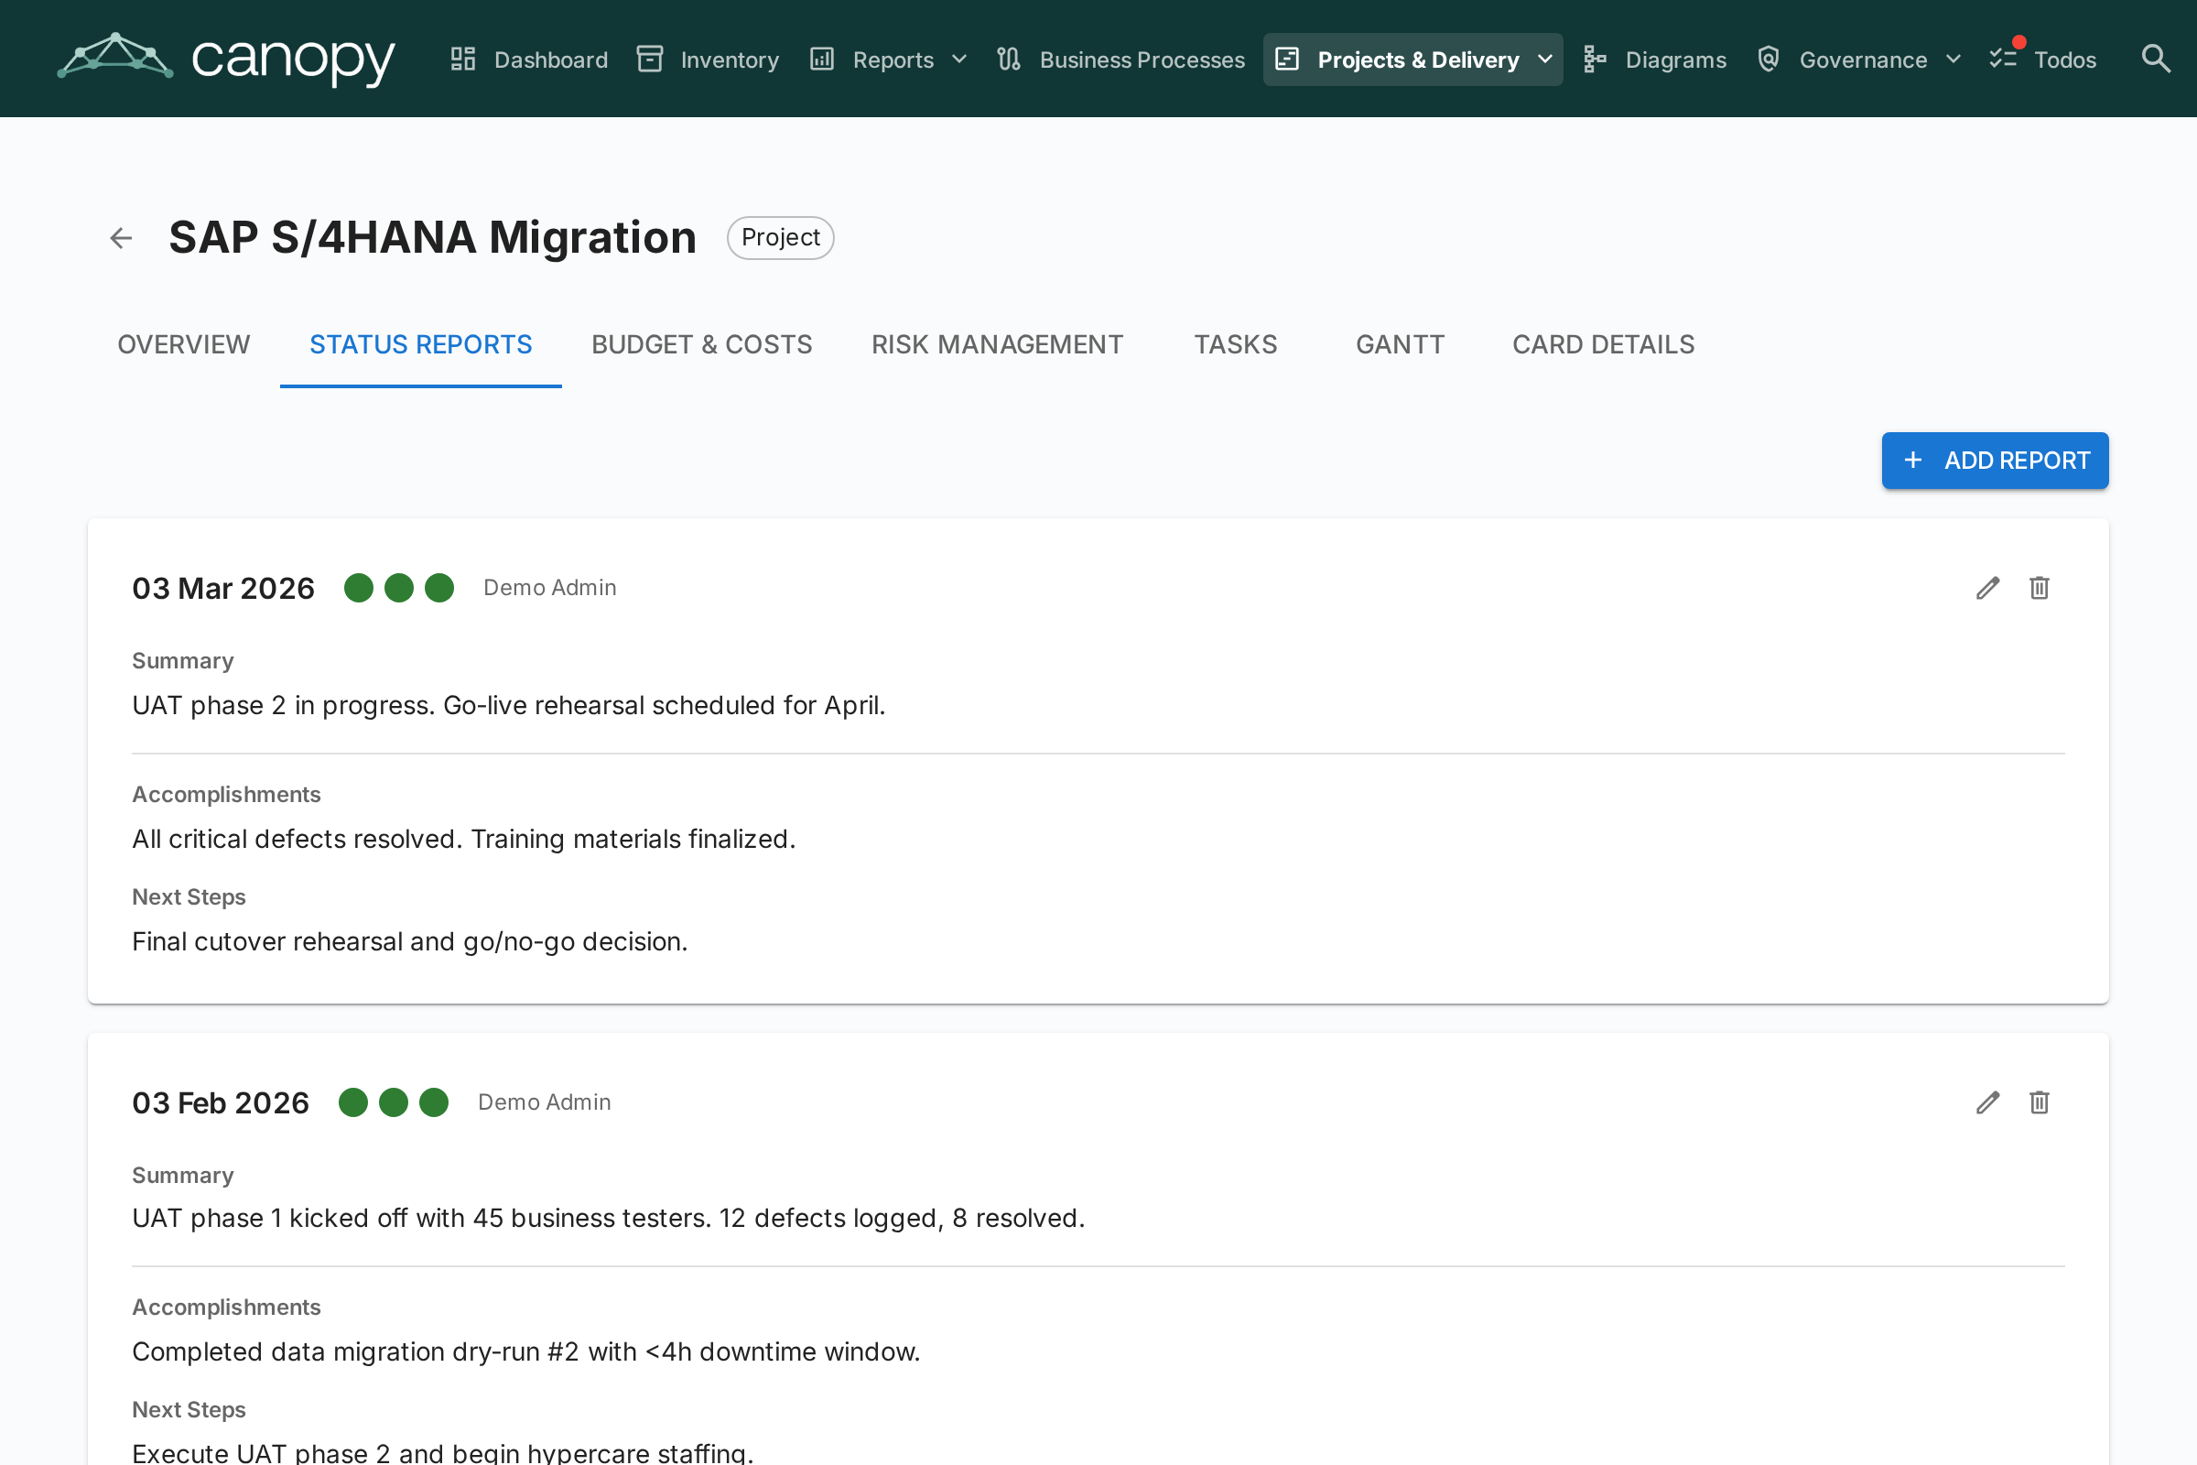Edit the 03 Mar 2026 report
The image size is (2197, 1465).
1987,588
